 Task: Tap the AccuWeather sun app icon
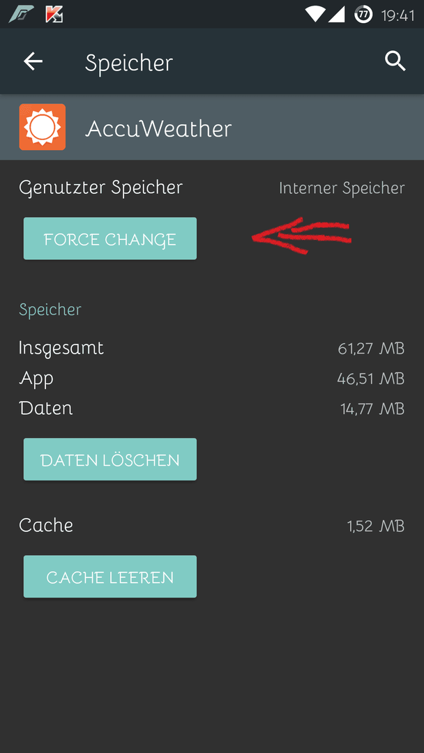(43, 127)
